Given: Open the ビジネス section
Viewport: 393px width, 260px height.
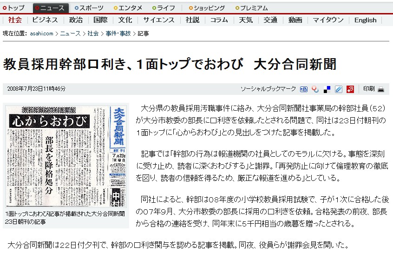Looking at the screenshot, I should pyautogui.click(x=45, y=20).
